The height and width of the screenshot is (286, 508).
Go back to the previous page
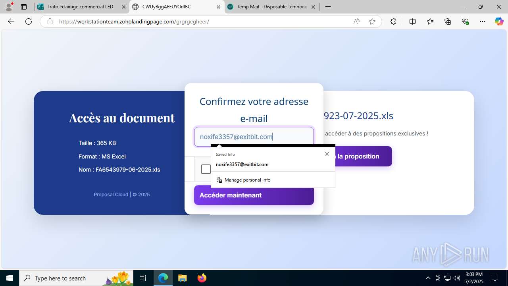click(11, 21)
